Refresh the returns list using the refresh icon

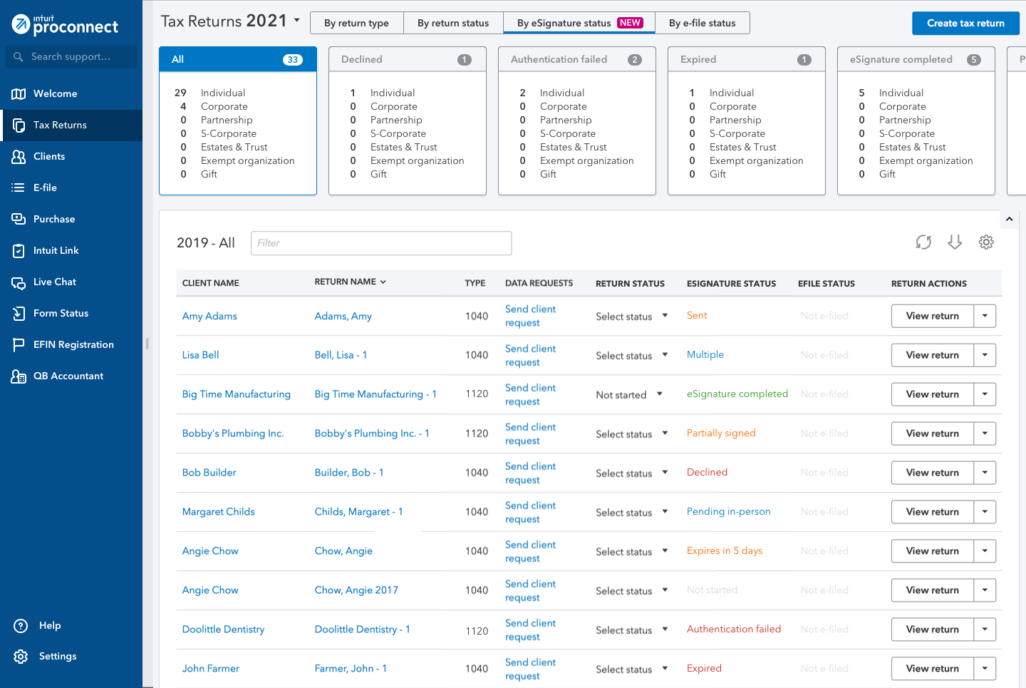click(x=923, y=242)
